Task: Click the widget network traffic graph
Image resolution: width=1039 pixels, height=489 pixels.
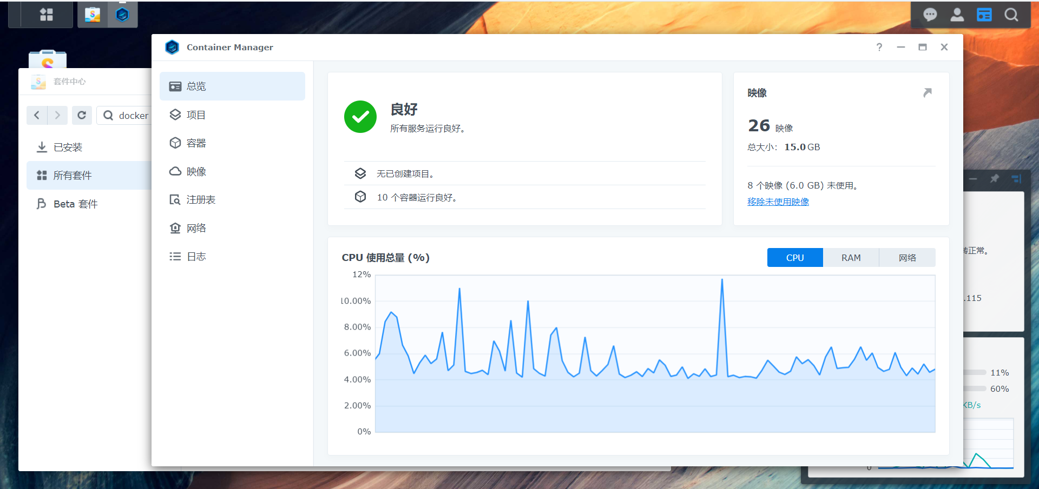Action: (x=988, y=443)
